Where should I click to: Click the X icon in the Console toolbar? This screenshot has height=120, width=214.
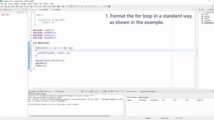pyautogui.click(x=82, y=91)
